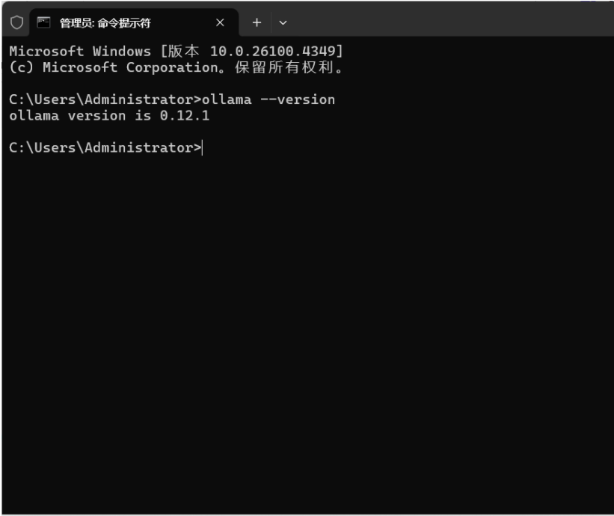Click the 版本 label in header line
The height and width of the screenshot is (516, 614).
point(185,52)
